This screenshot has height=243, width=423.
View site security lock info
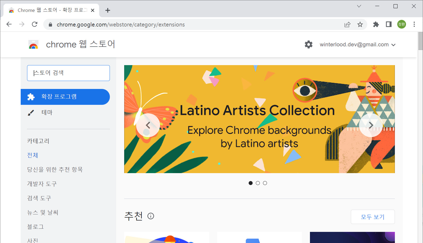pos(50,25)
